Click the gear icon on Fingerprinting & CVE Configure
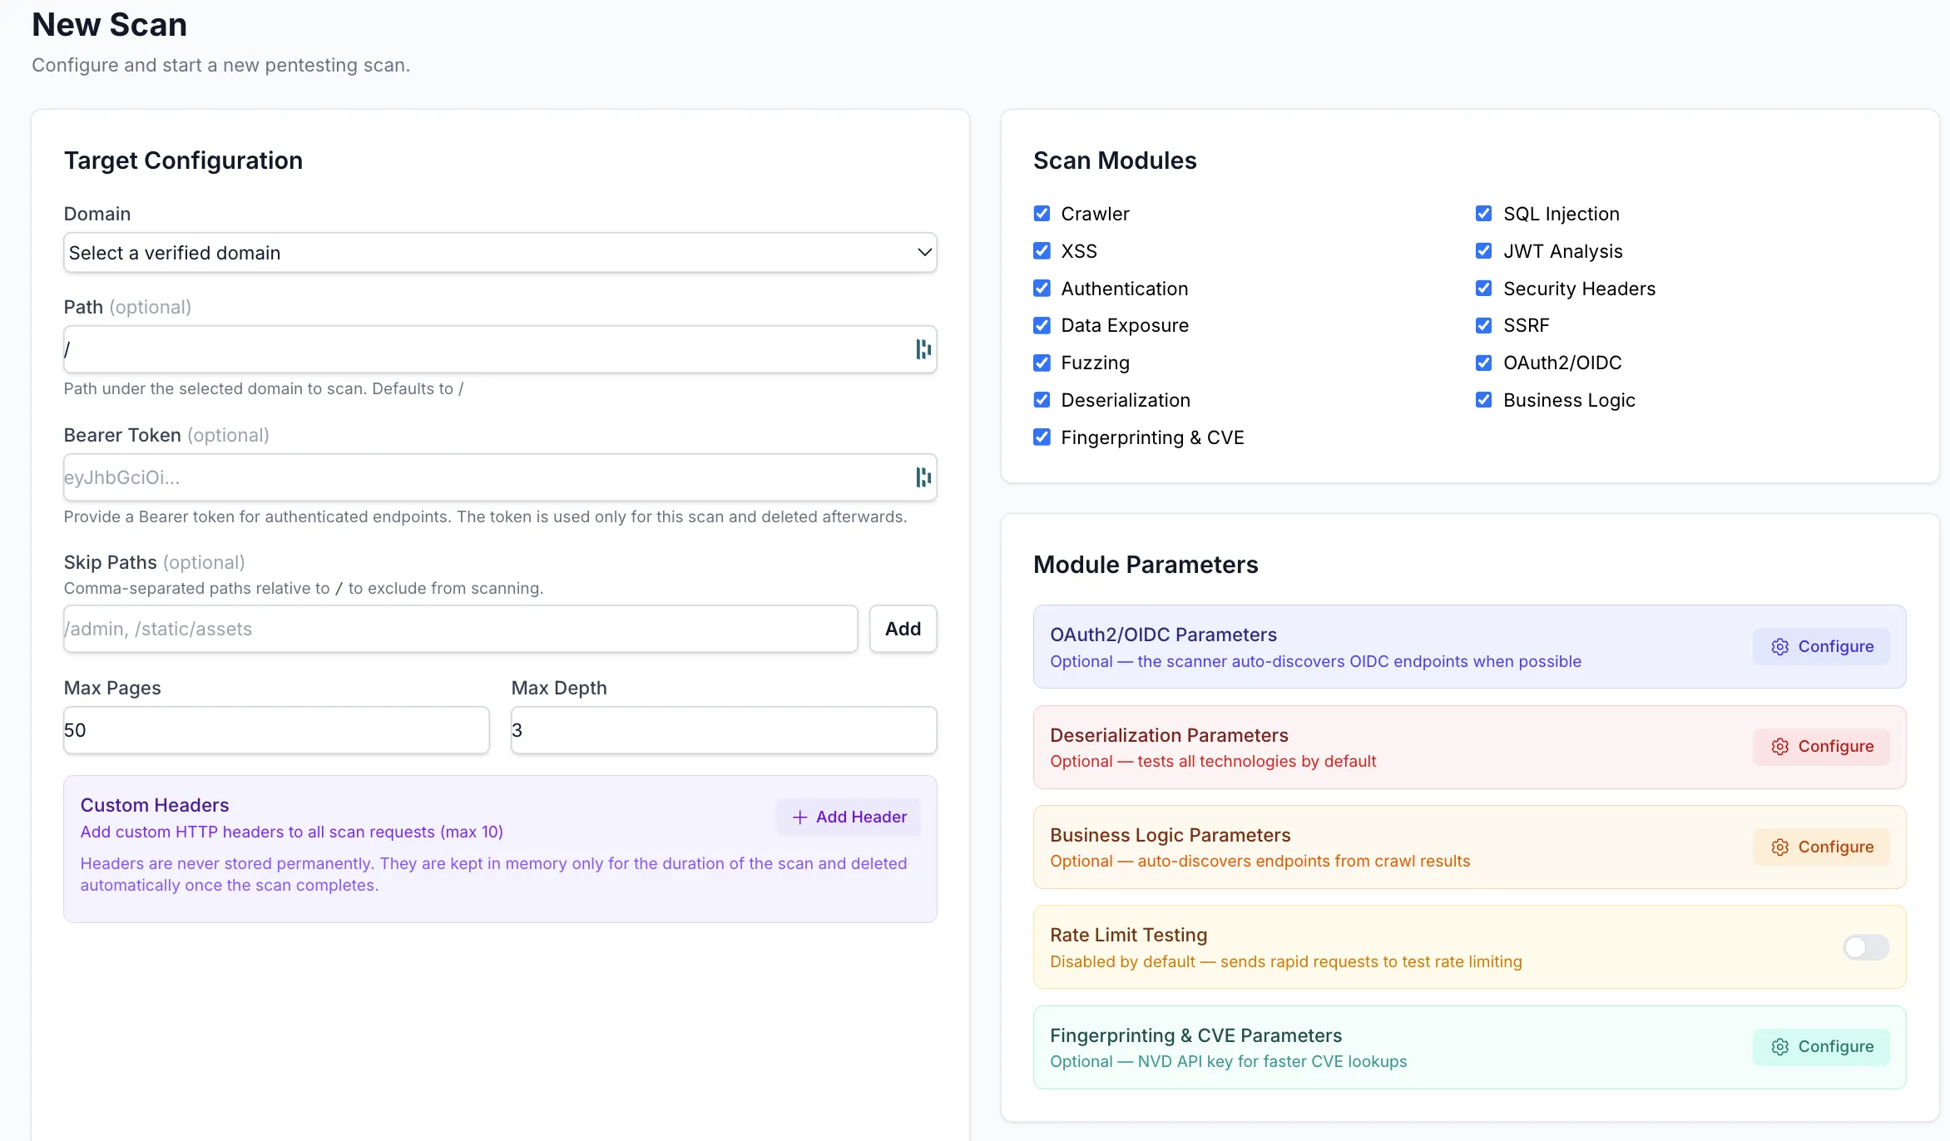Screen dimensions: 1950x1141 pyautogui.click(x=1779, y=1046)
